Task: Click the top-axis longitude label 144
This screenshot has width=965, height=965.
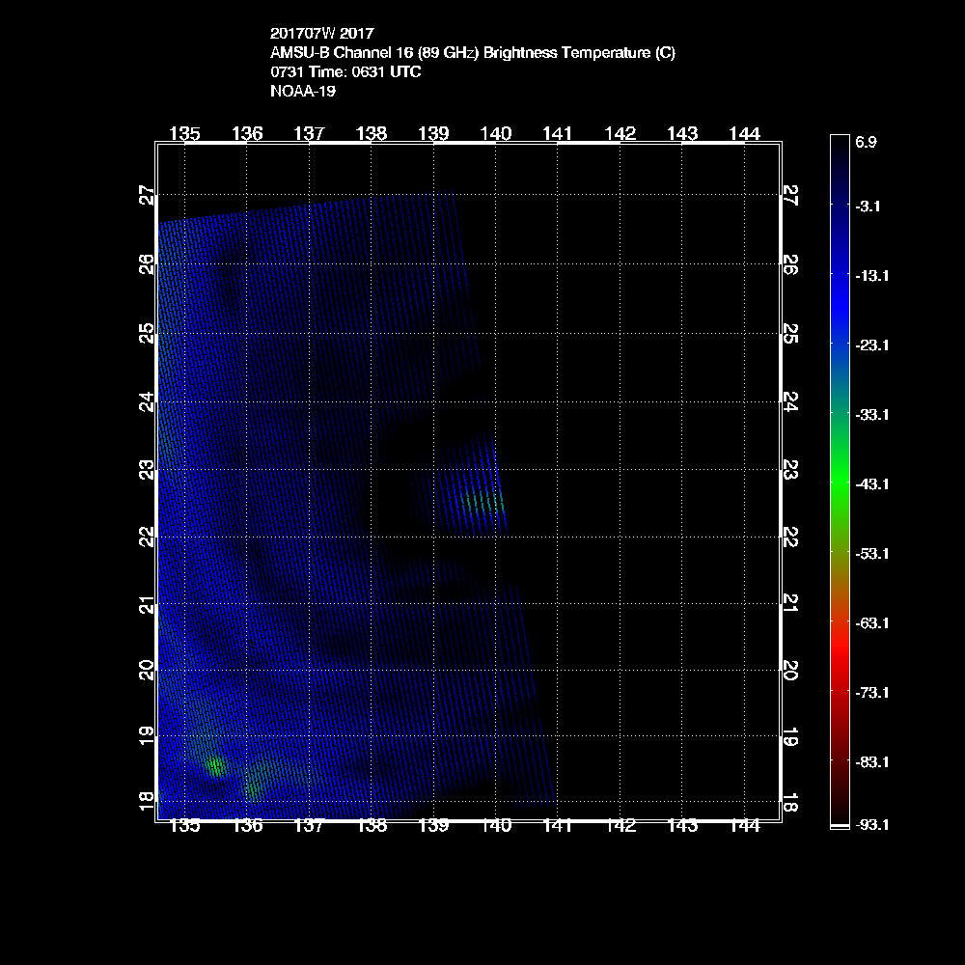Action: coord(744,133)
